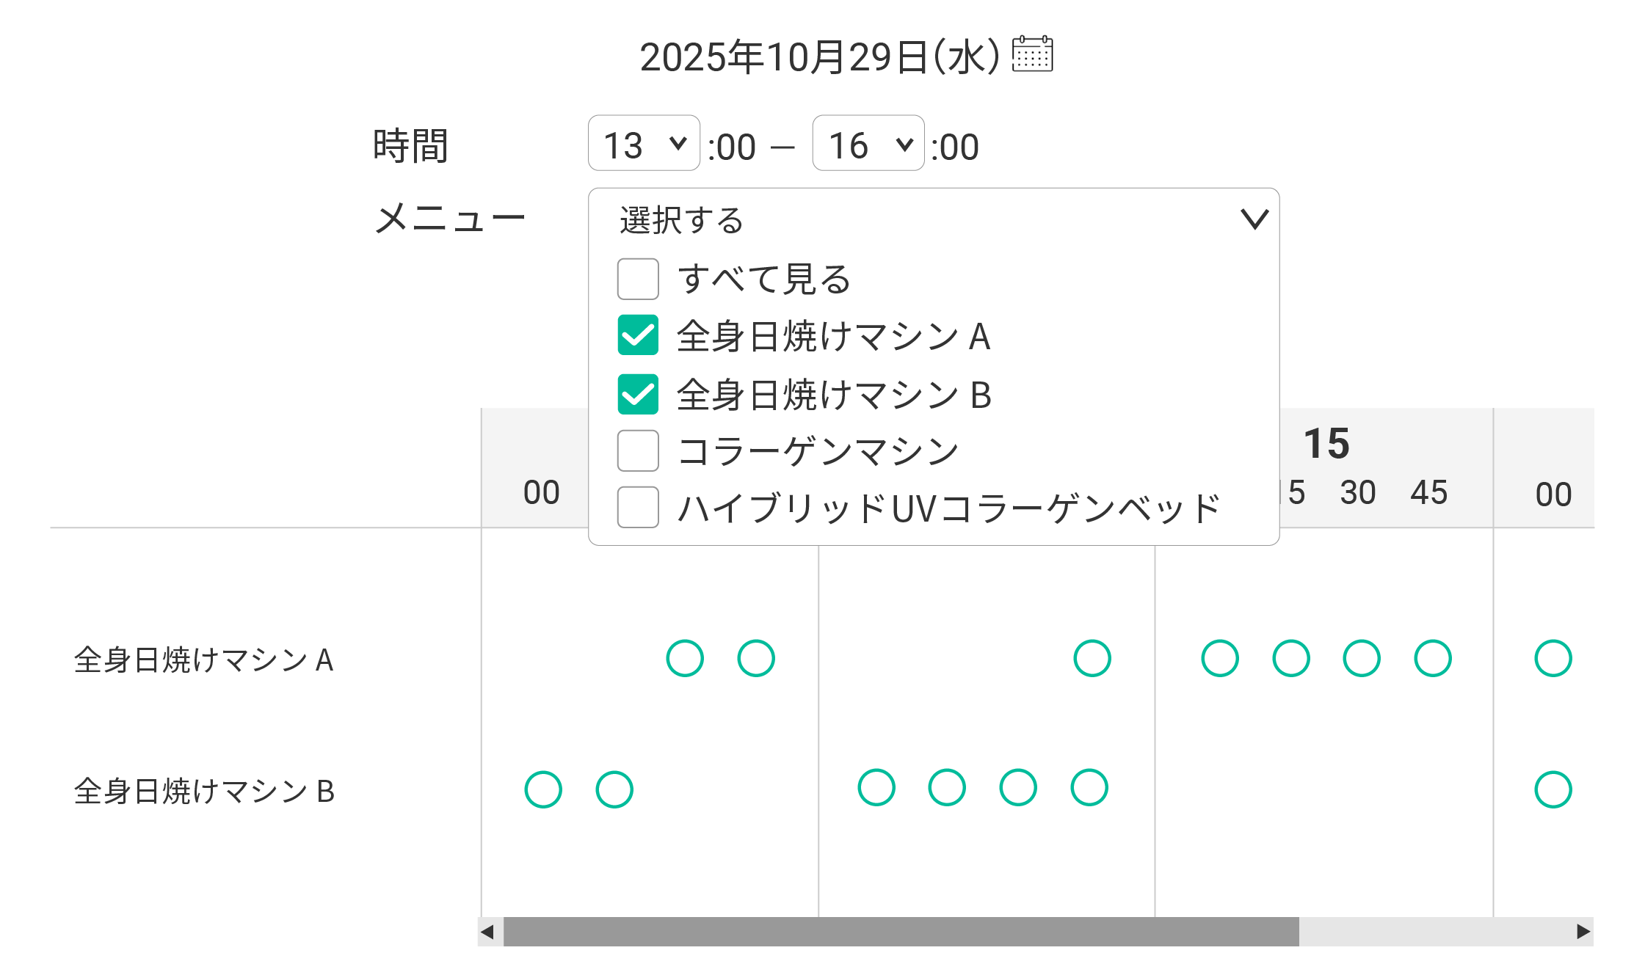
Task: Select the last visible 全身日焼けマシン A slot
Action: [1553, 658]
